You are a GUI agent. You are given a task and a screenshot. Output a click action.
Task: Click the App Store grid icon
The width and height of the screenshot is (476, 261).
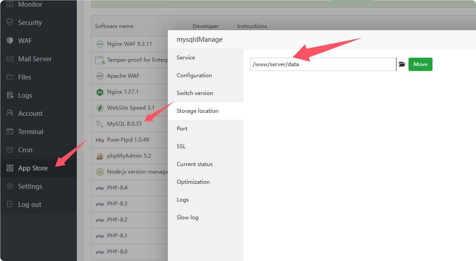point(10,168)
